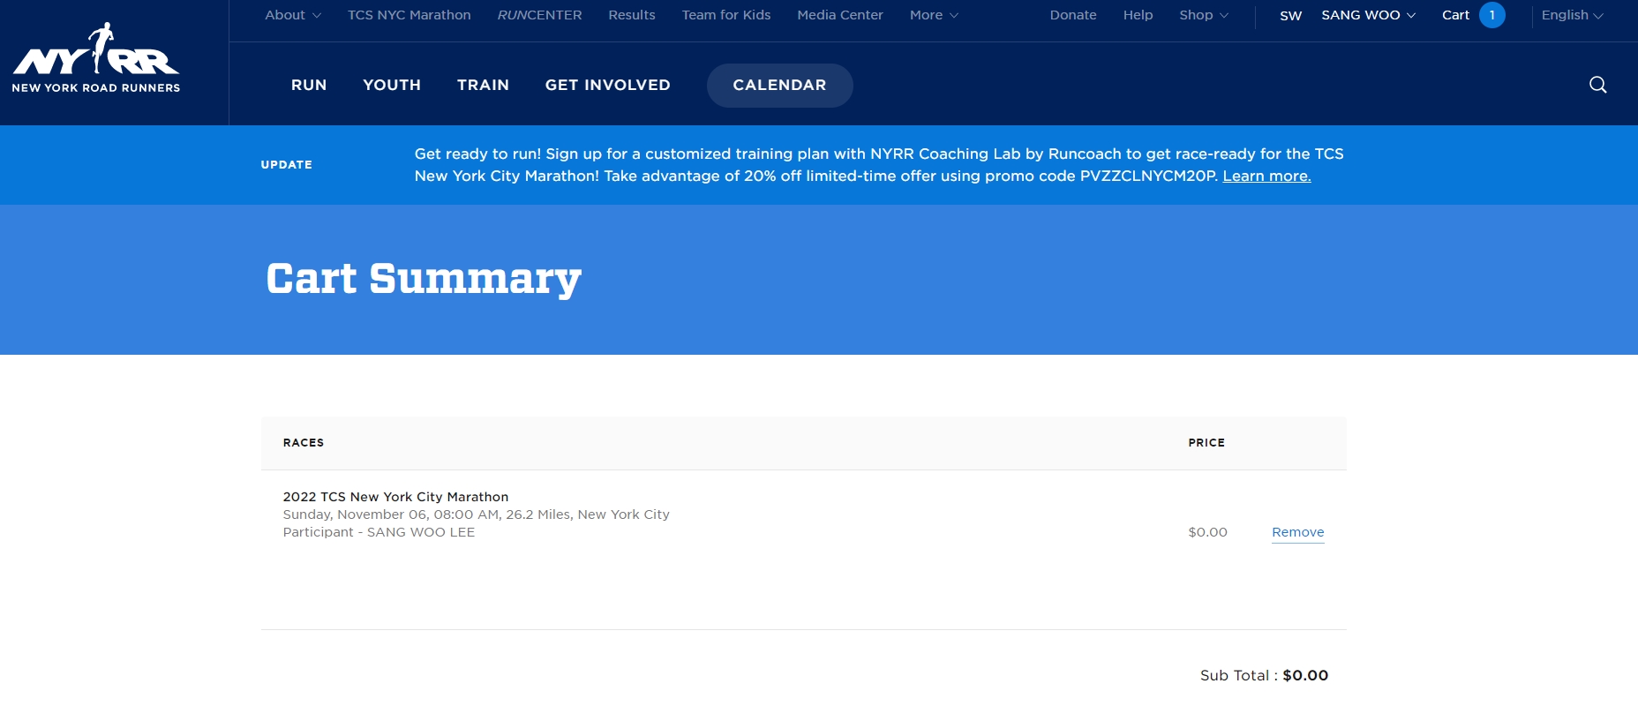Click the Donate link
This screenshot has height=721, width=1638.
(x=1073, y=15)
